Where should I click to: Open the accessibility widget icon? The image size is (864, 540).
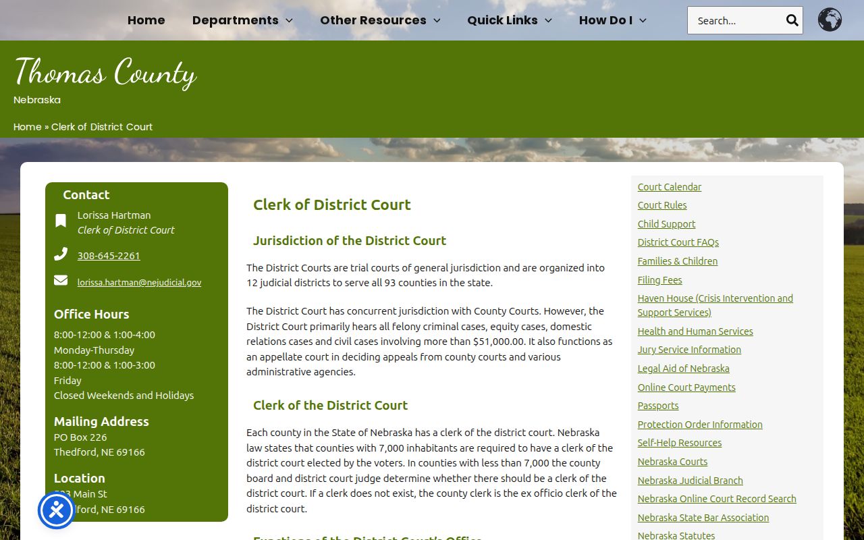pyautogui.click(x=57, y=510)
